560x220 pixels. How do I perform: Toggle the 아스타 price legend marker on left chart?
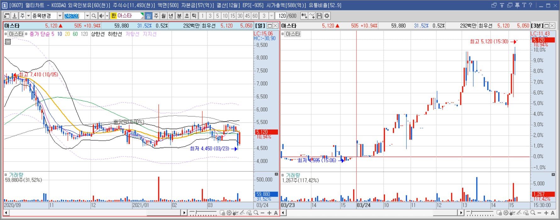pyautogui.click(x=6, y=34)
